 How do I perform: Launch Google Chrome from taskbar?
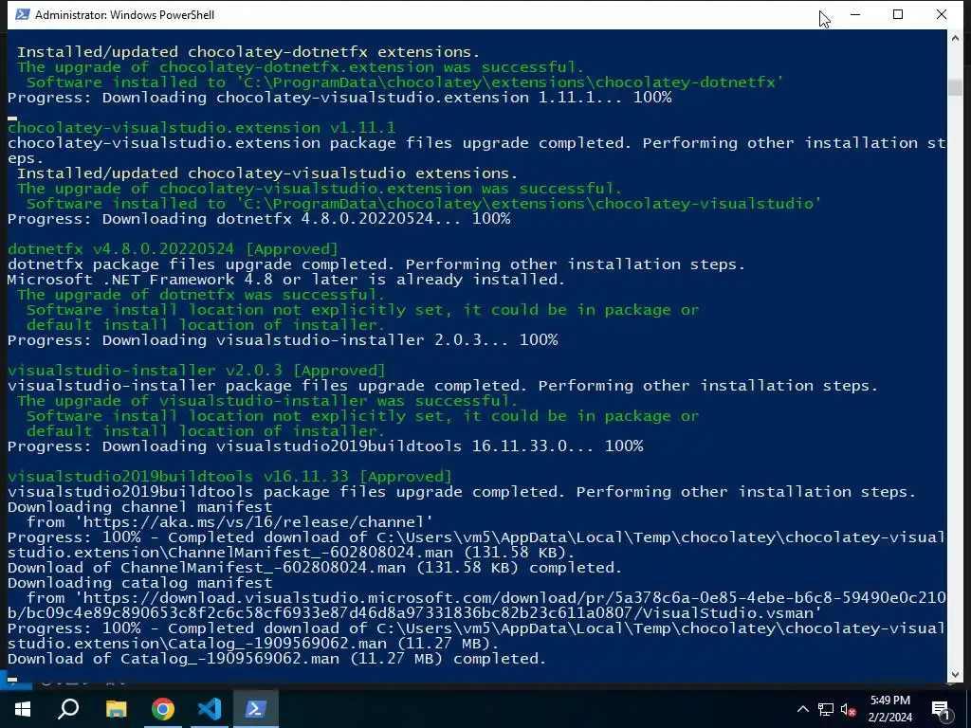pyautogui.click(x=163, y=709)
